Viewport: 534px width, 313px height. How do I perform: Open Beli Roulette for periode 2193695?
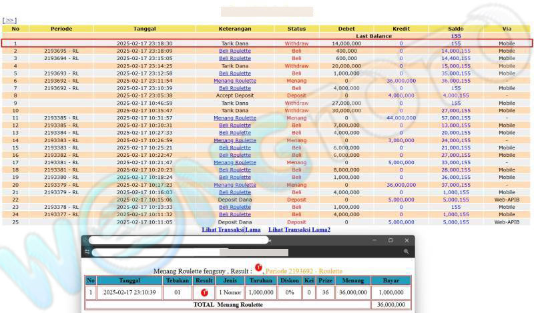point(235,51)
